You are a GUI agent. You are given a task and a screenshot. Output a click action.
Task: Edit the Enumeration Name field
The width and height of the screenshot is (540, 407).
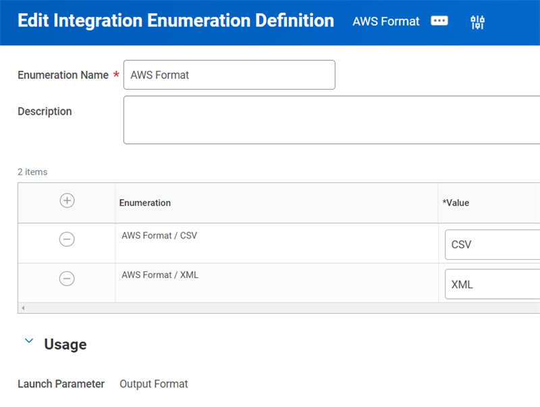230,75
